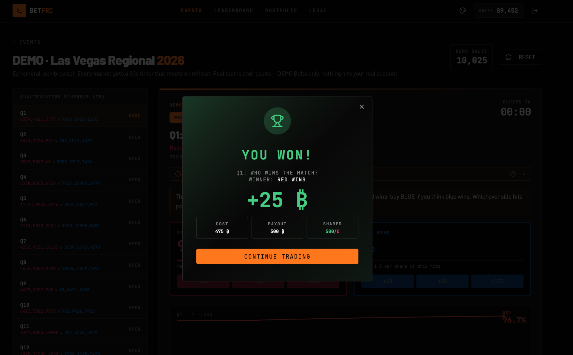Click the Bolts 89,452 balance
The width and height of the screenshot is (573, 355).
[498, 11]
